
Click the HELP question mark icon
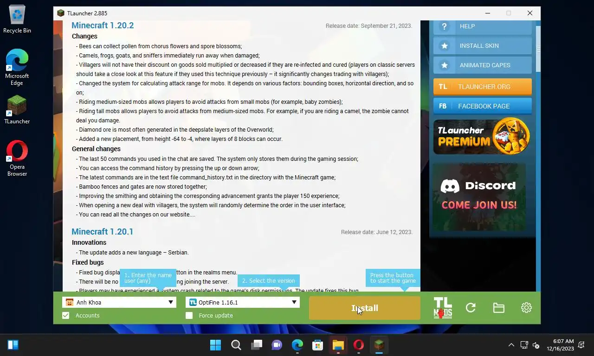click(x=444, y=26)
